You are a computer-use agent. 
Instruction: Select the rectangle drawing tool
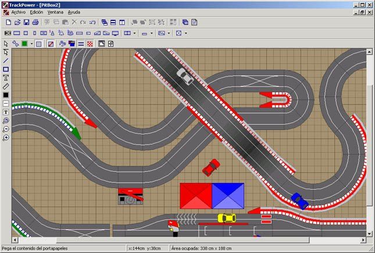click(6, 69)
